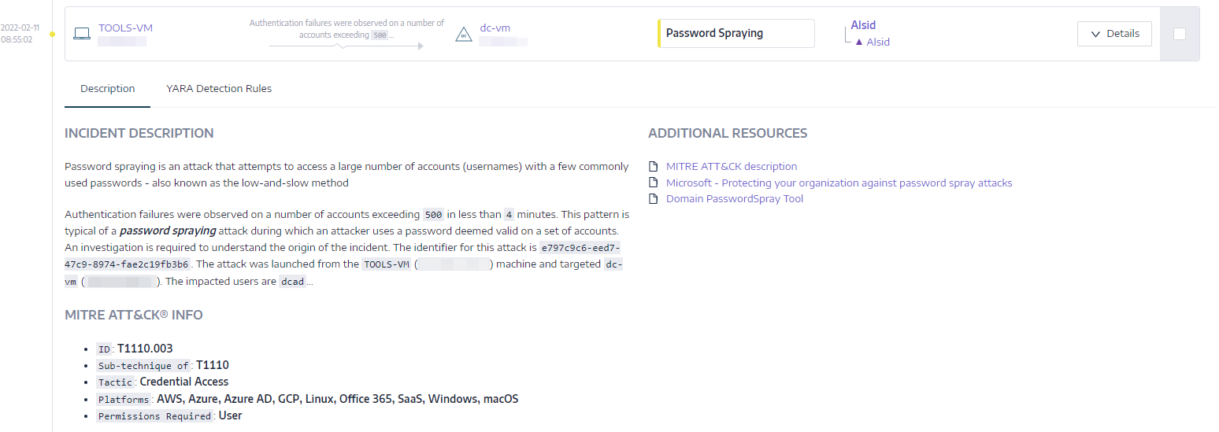1219x432 pixels.
Task: Click the TOOLS-VM source machine link
Action: click(x=125, y=28)
